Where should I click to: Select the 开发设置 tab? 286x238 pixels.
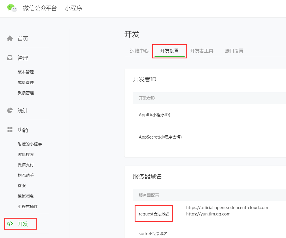point(169,51)
